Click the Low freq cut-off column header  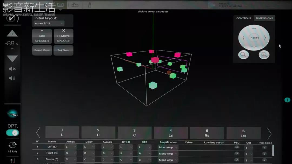point(214,142)
